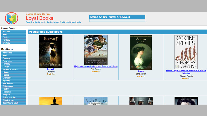The width and height of the screenshot is (207, 116).
Task: Browse the Historical Fiction genre
Action: (x=14, y=69)
